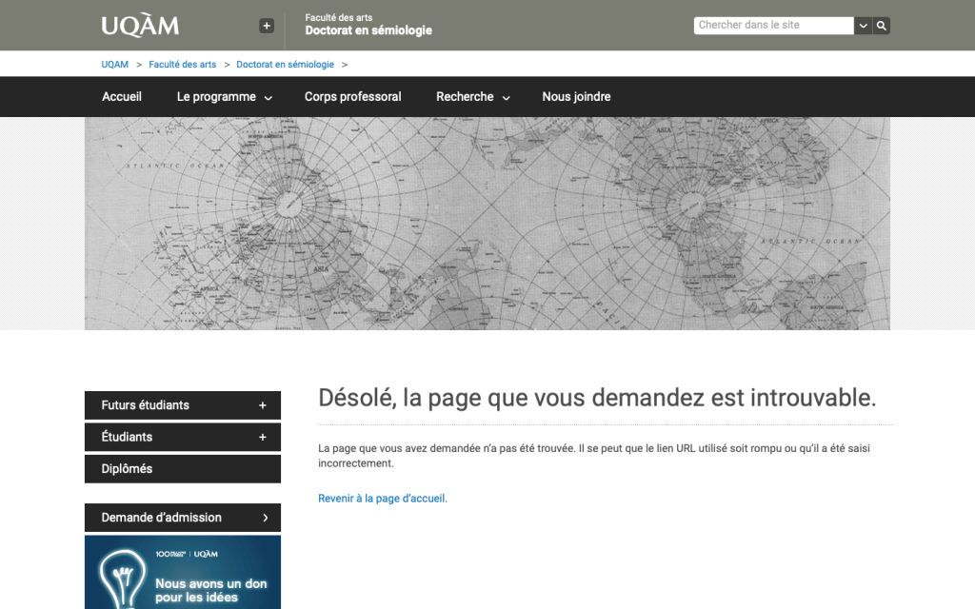Go to 'Corps professoral' menu item
The image size is (975, 609).
[352, 97]
